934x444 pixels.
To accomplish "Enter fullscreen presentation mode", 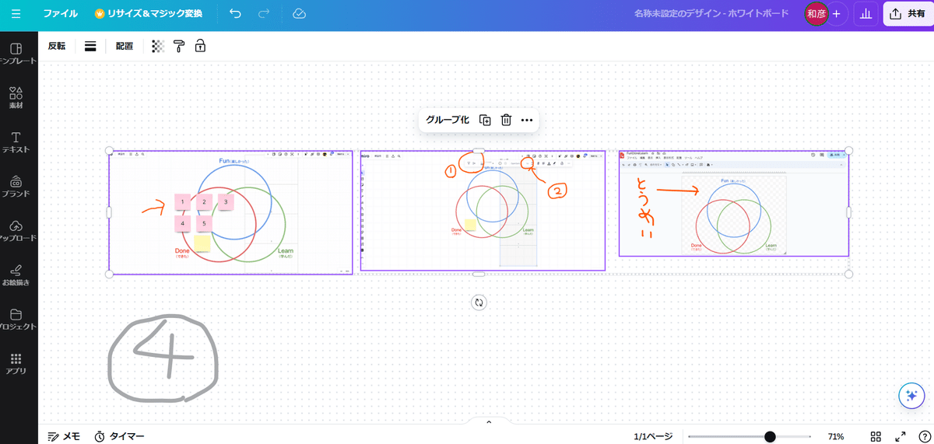I will (900, 436).
